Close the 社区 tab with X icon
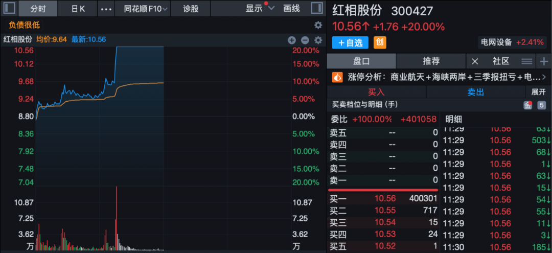 pos(474,61)
